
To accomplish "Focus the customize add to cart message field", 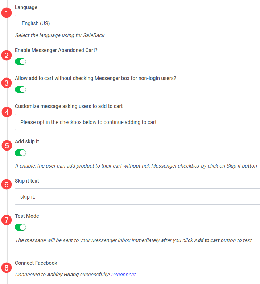I will tap(137, 122).
